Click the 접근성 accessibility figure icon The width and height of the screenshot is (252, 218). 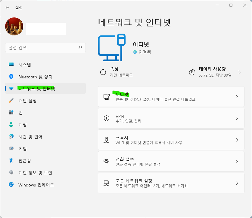(11, 160)
